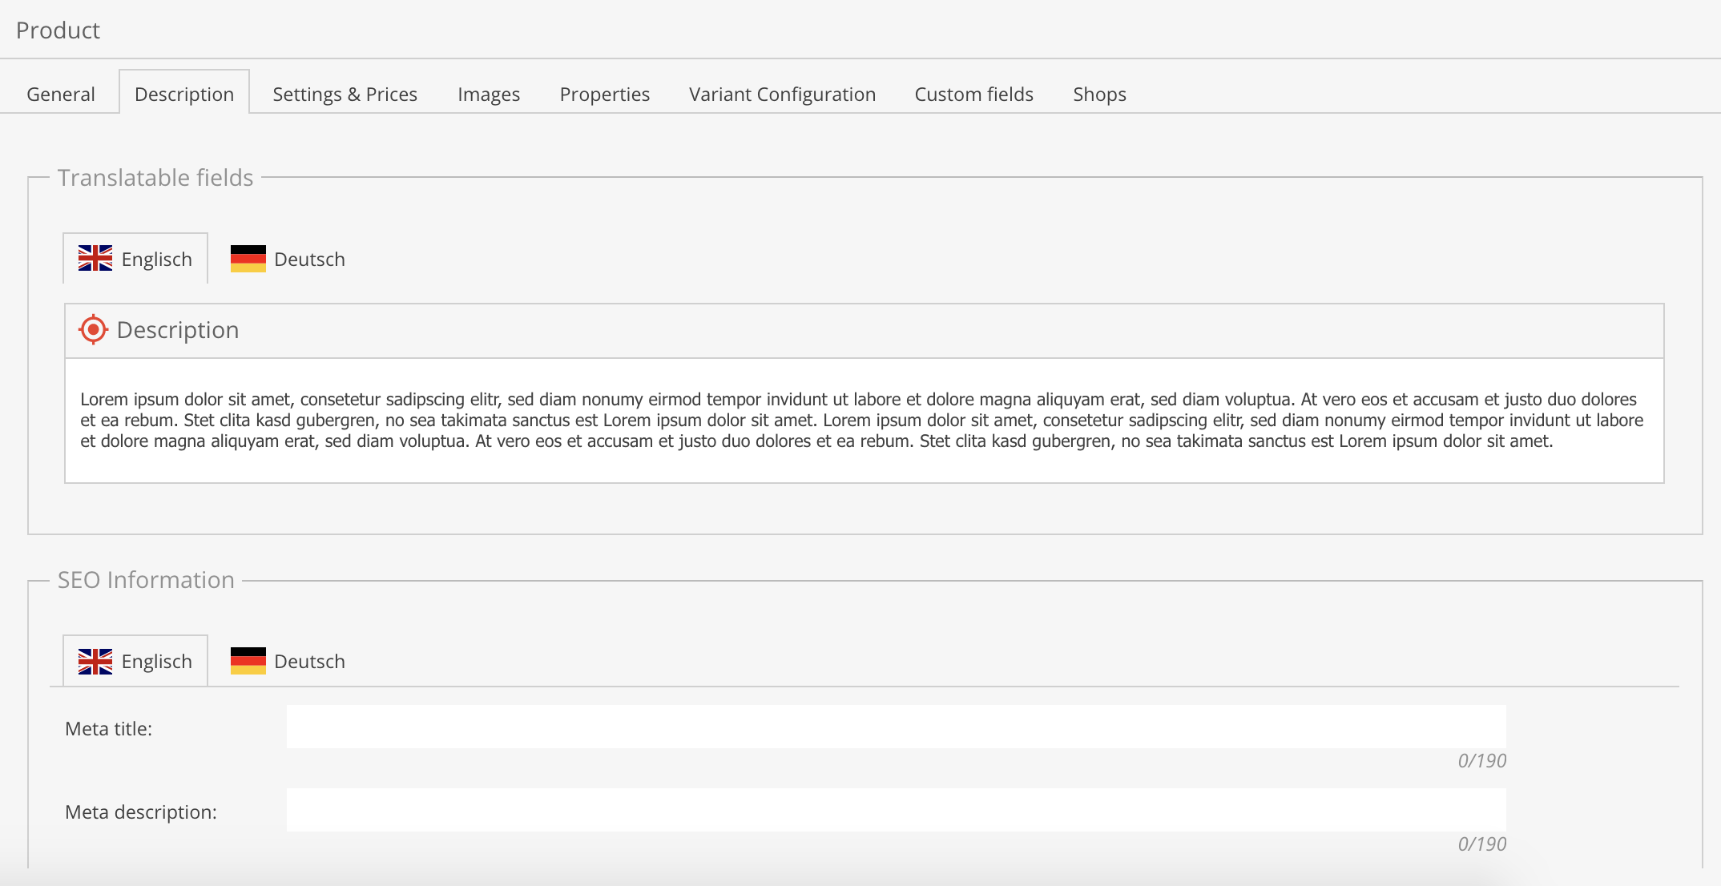Go to the Properties tab
The image size is (1721, 886).
click(604, 95)
